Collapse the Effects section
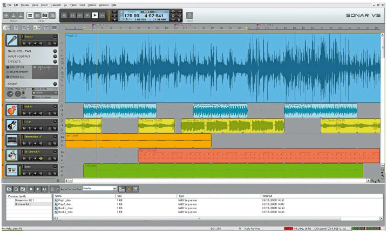The image size is (387, 233). pyautogui.click(x=55, y=61)
